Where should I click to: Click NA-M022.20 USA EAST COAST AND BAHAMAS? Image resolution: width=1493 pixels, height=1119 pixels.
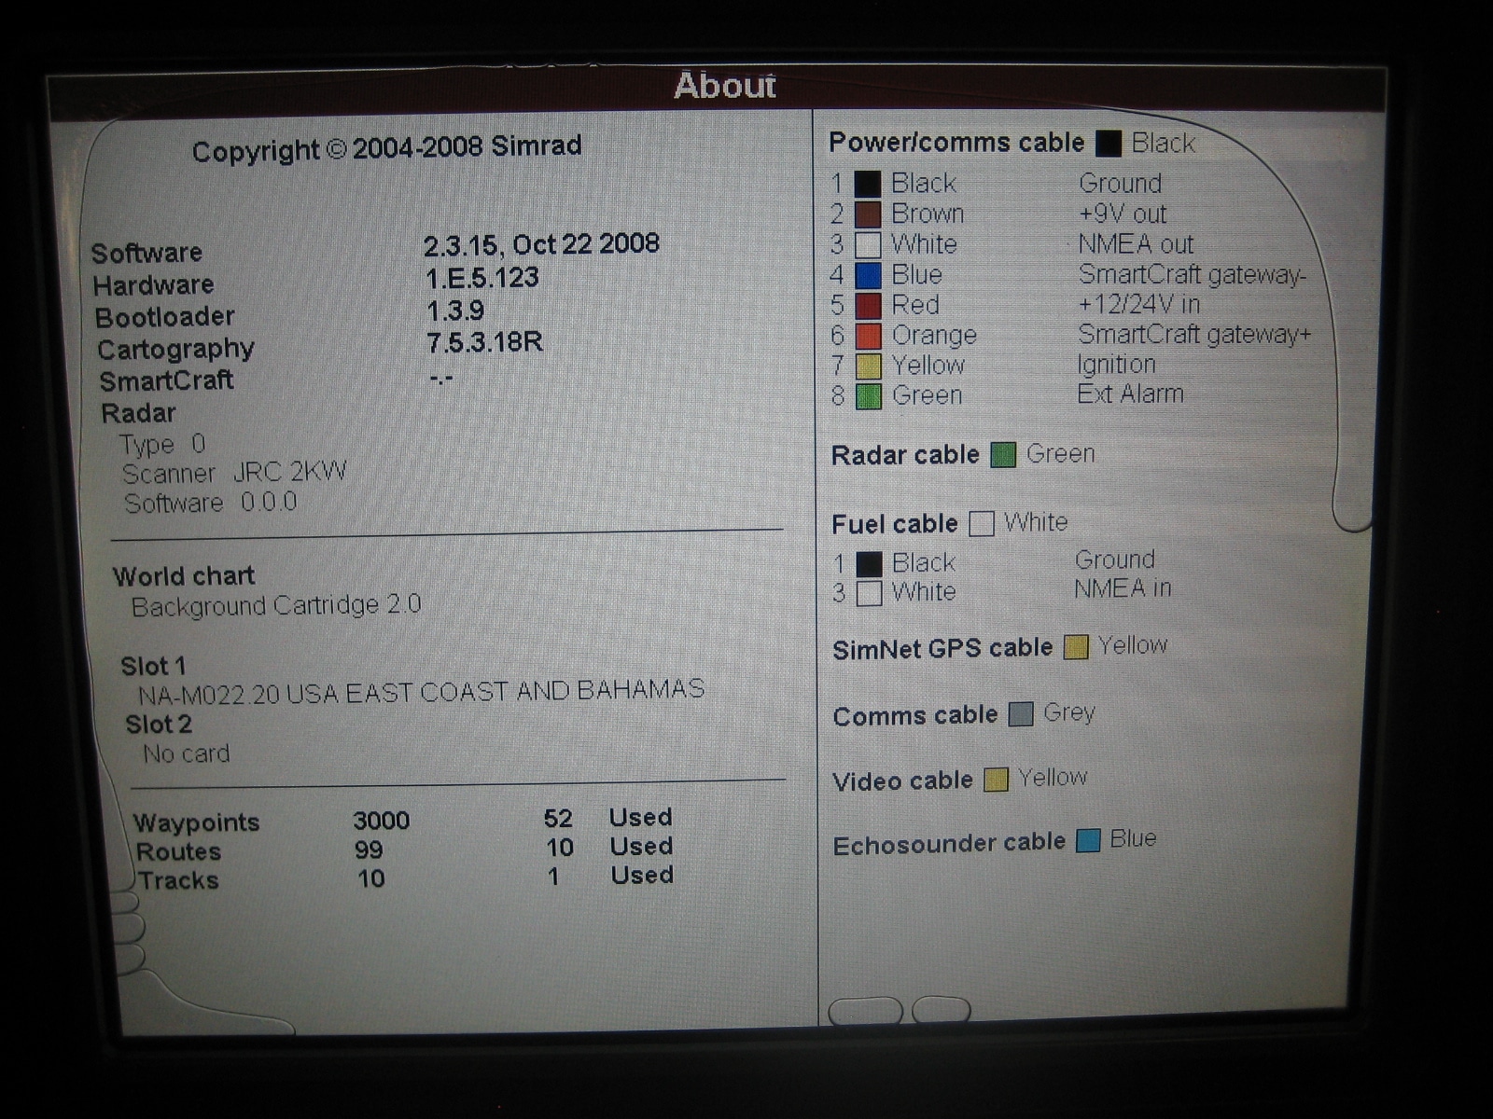click(421, 692)
